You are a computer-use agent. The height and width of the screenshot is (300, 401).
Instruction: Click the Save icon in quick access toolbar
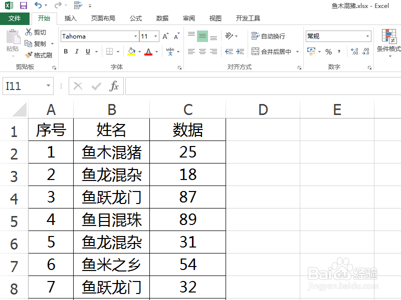click(x=23, y=5)
